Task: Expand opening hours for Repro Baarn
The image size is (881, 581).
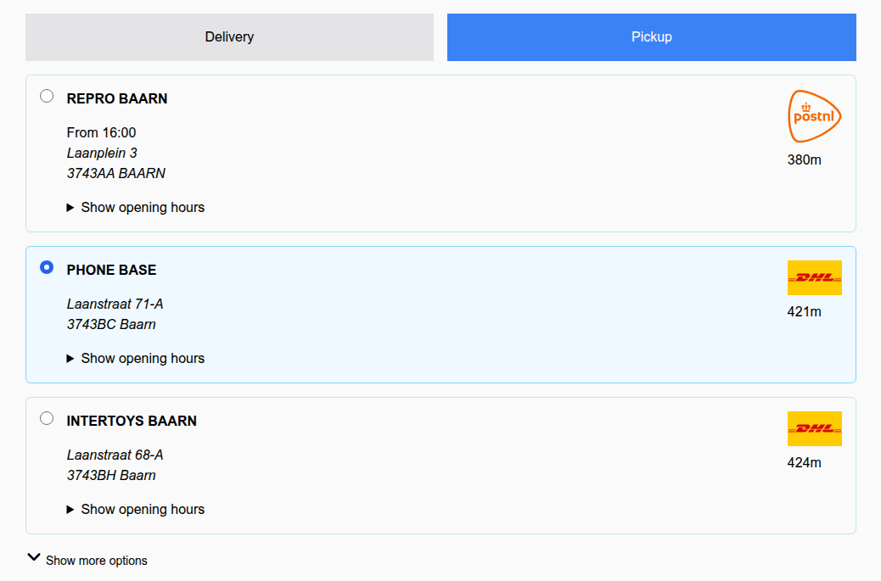Action: tap(143, 208)
